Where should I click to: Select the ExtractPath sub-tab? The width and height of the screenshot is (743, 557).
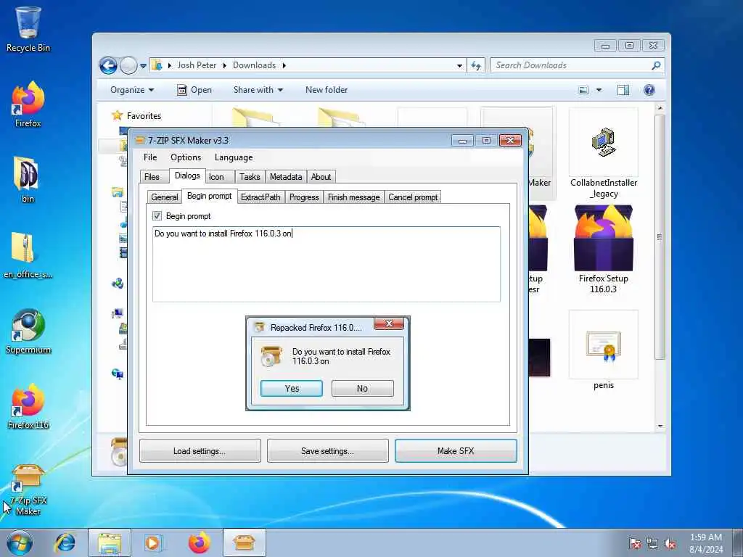tap(260, 197)
